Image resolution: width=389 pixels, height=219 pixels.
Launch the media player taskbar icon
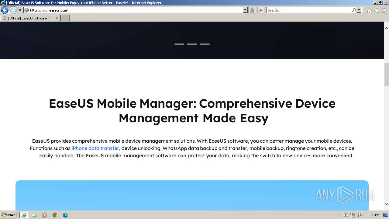(45, 215)
